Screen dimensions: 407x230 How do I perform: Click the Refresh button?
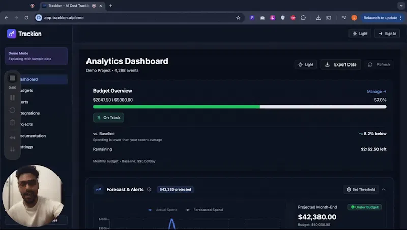379,64
